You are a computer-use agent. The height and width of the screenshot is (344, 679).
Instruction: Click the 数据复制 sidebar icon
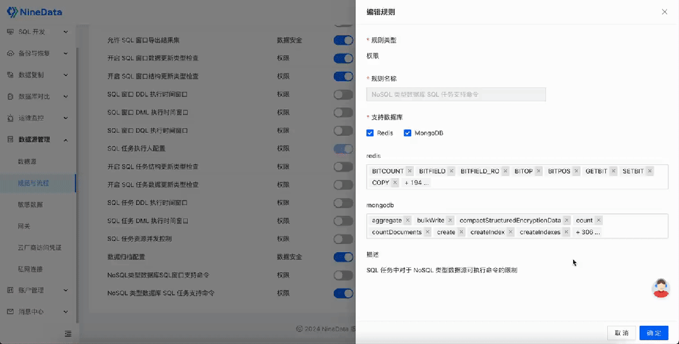(10, 75)
